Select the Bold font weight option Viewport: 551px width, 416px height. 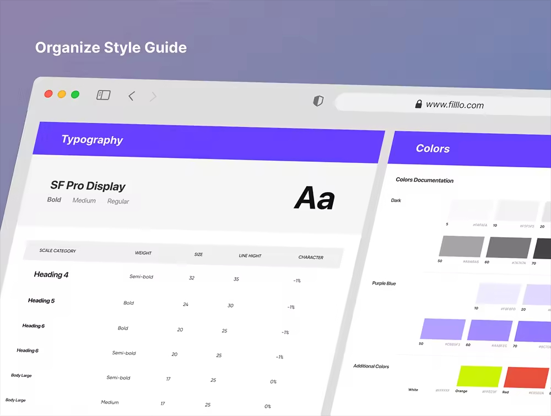54,200
